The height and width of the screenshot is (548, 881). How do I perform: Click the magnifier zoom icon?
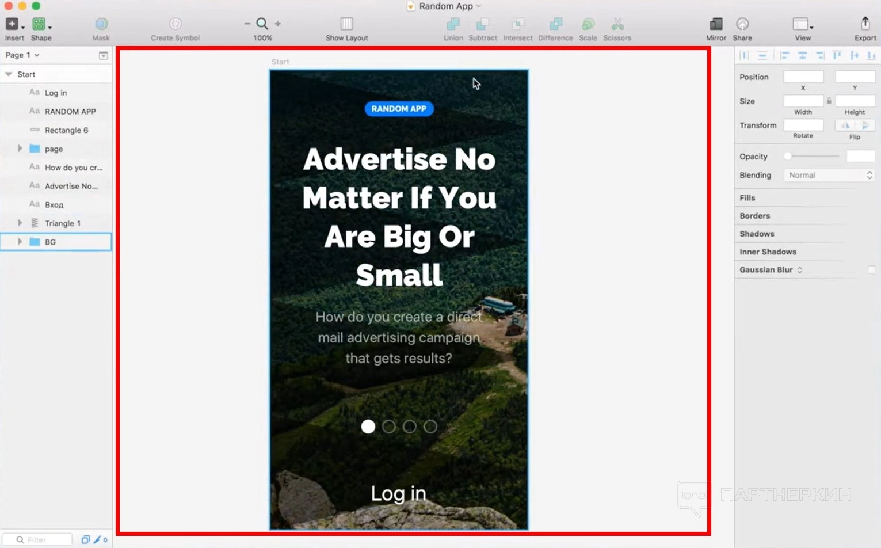(262, 24)
